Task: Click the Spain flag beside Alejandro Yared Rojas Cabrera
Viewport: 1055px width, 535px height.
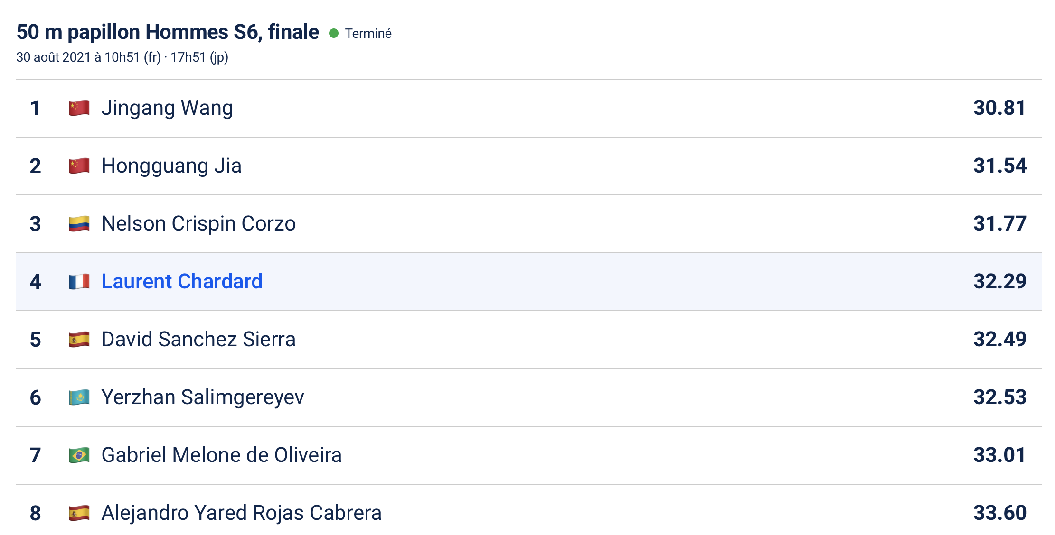Action: [79, 513]
